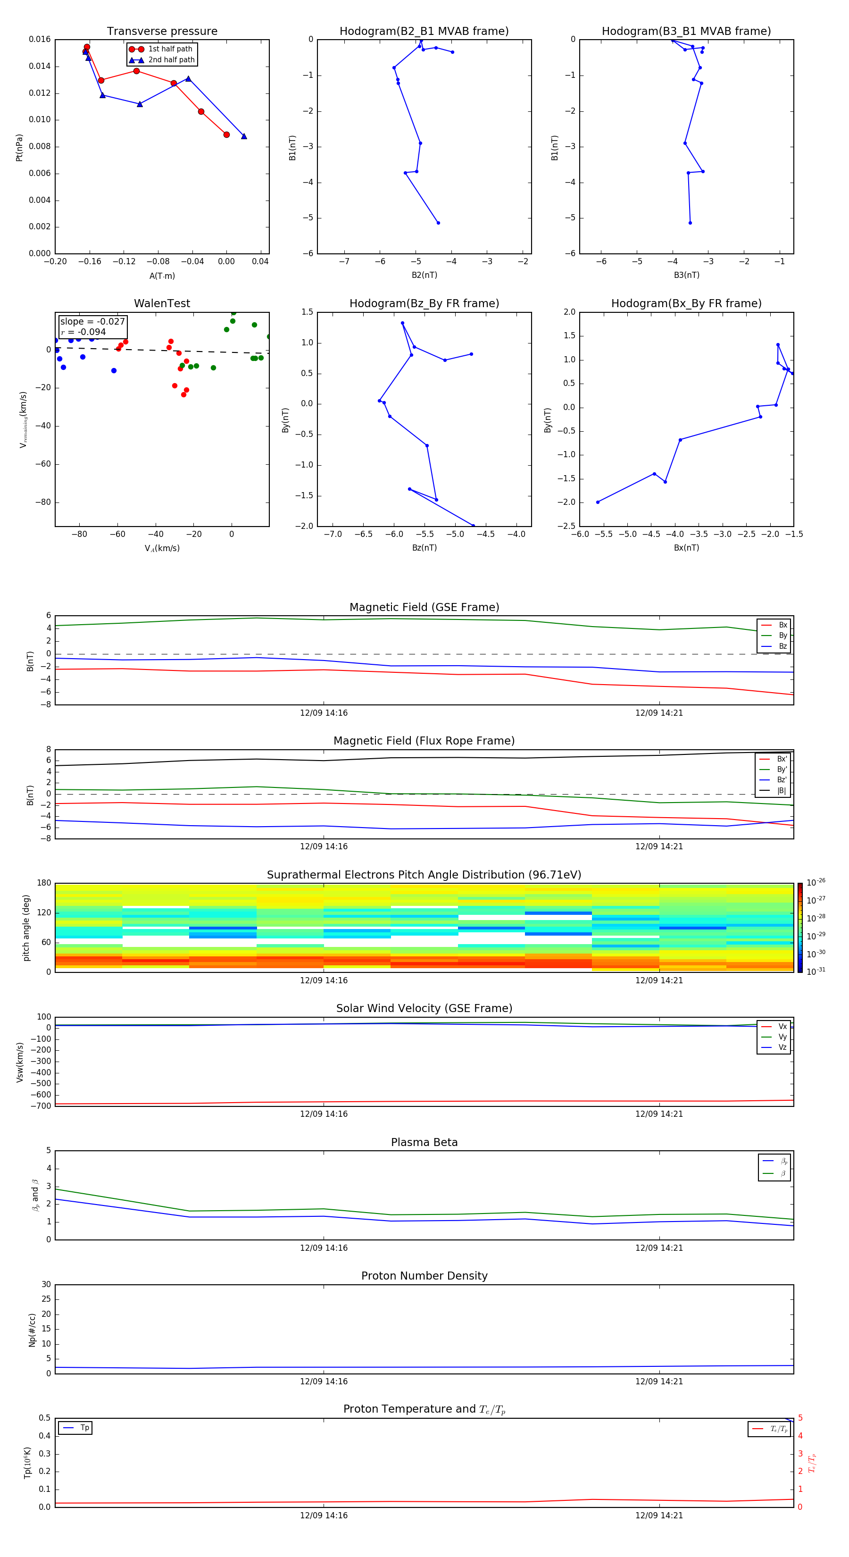Select the '1st half path' legend entry
Image resolution: width=849 pixels, height=1557 pixels.
(162, 49)
